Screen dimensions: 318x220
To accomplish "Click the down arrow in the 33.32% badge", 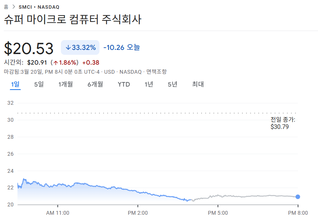I will point(68,48).
